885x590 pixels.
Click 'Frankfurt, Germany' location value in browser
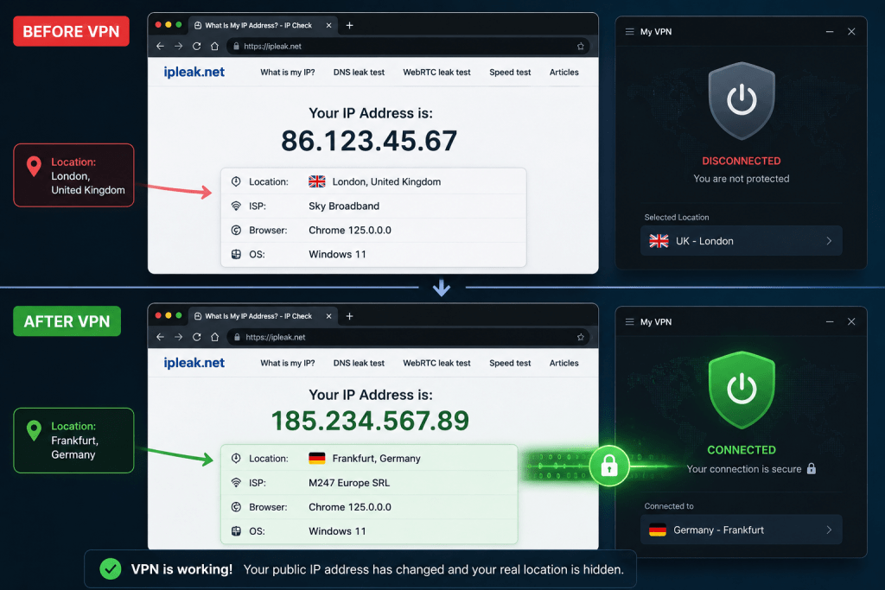coord(377,458)
